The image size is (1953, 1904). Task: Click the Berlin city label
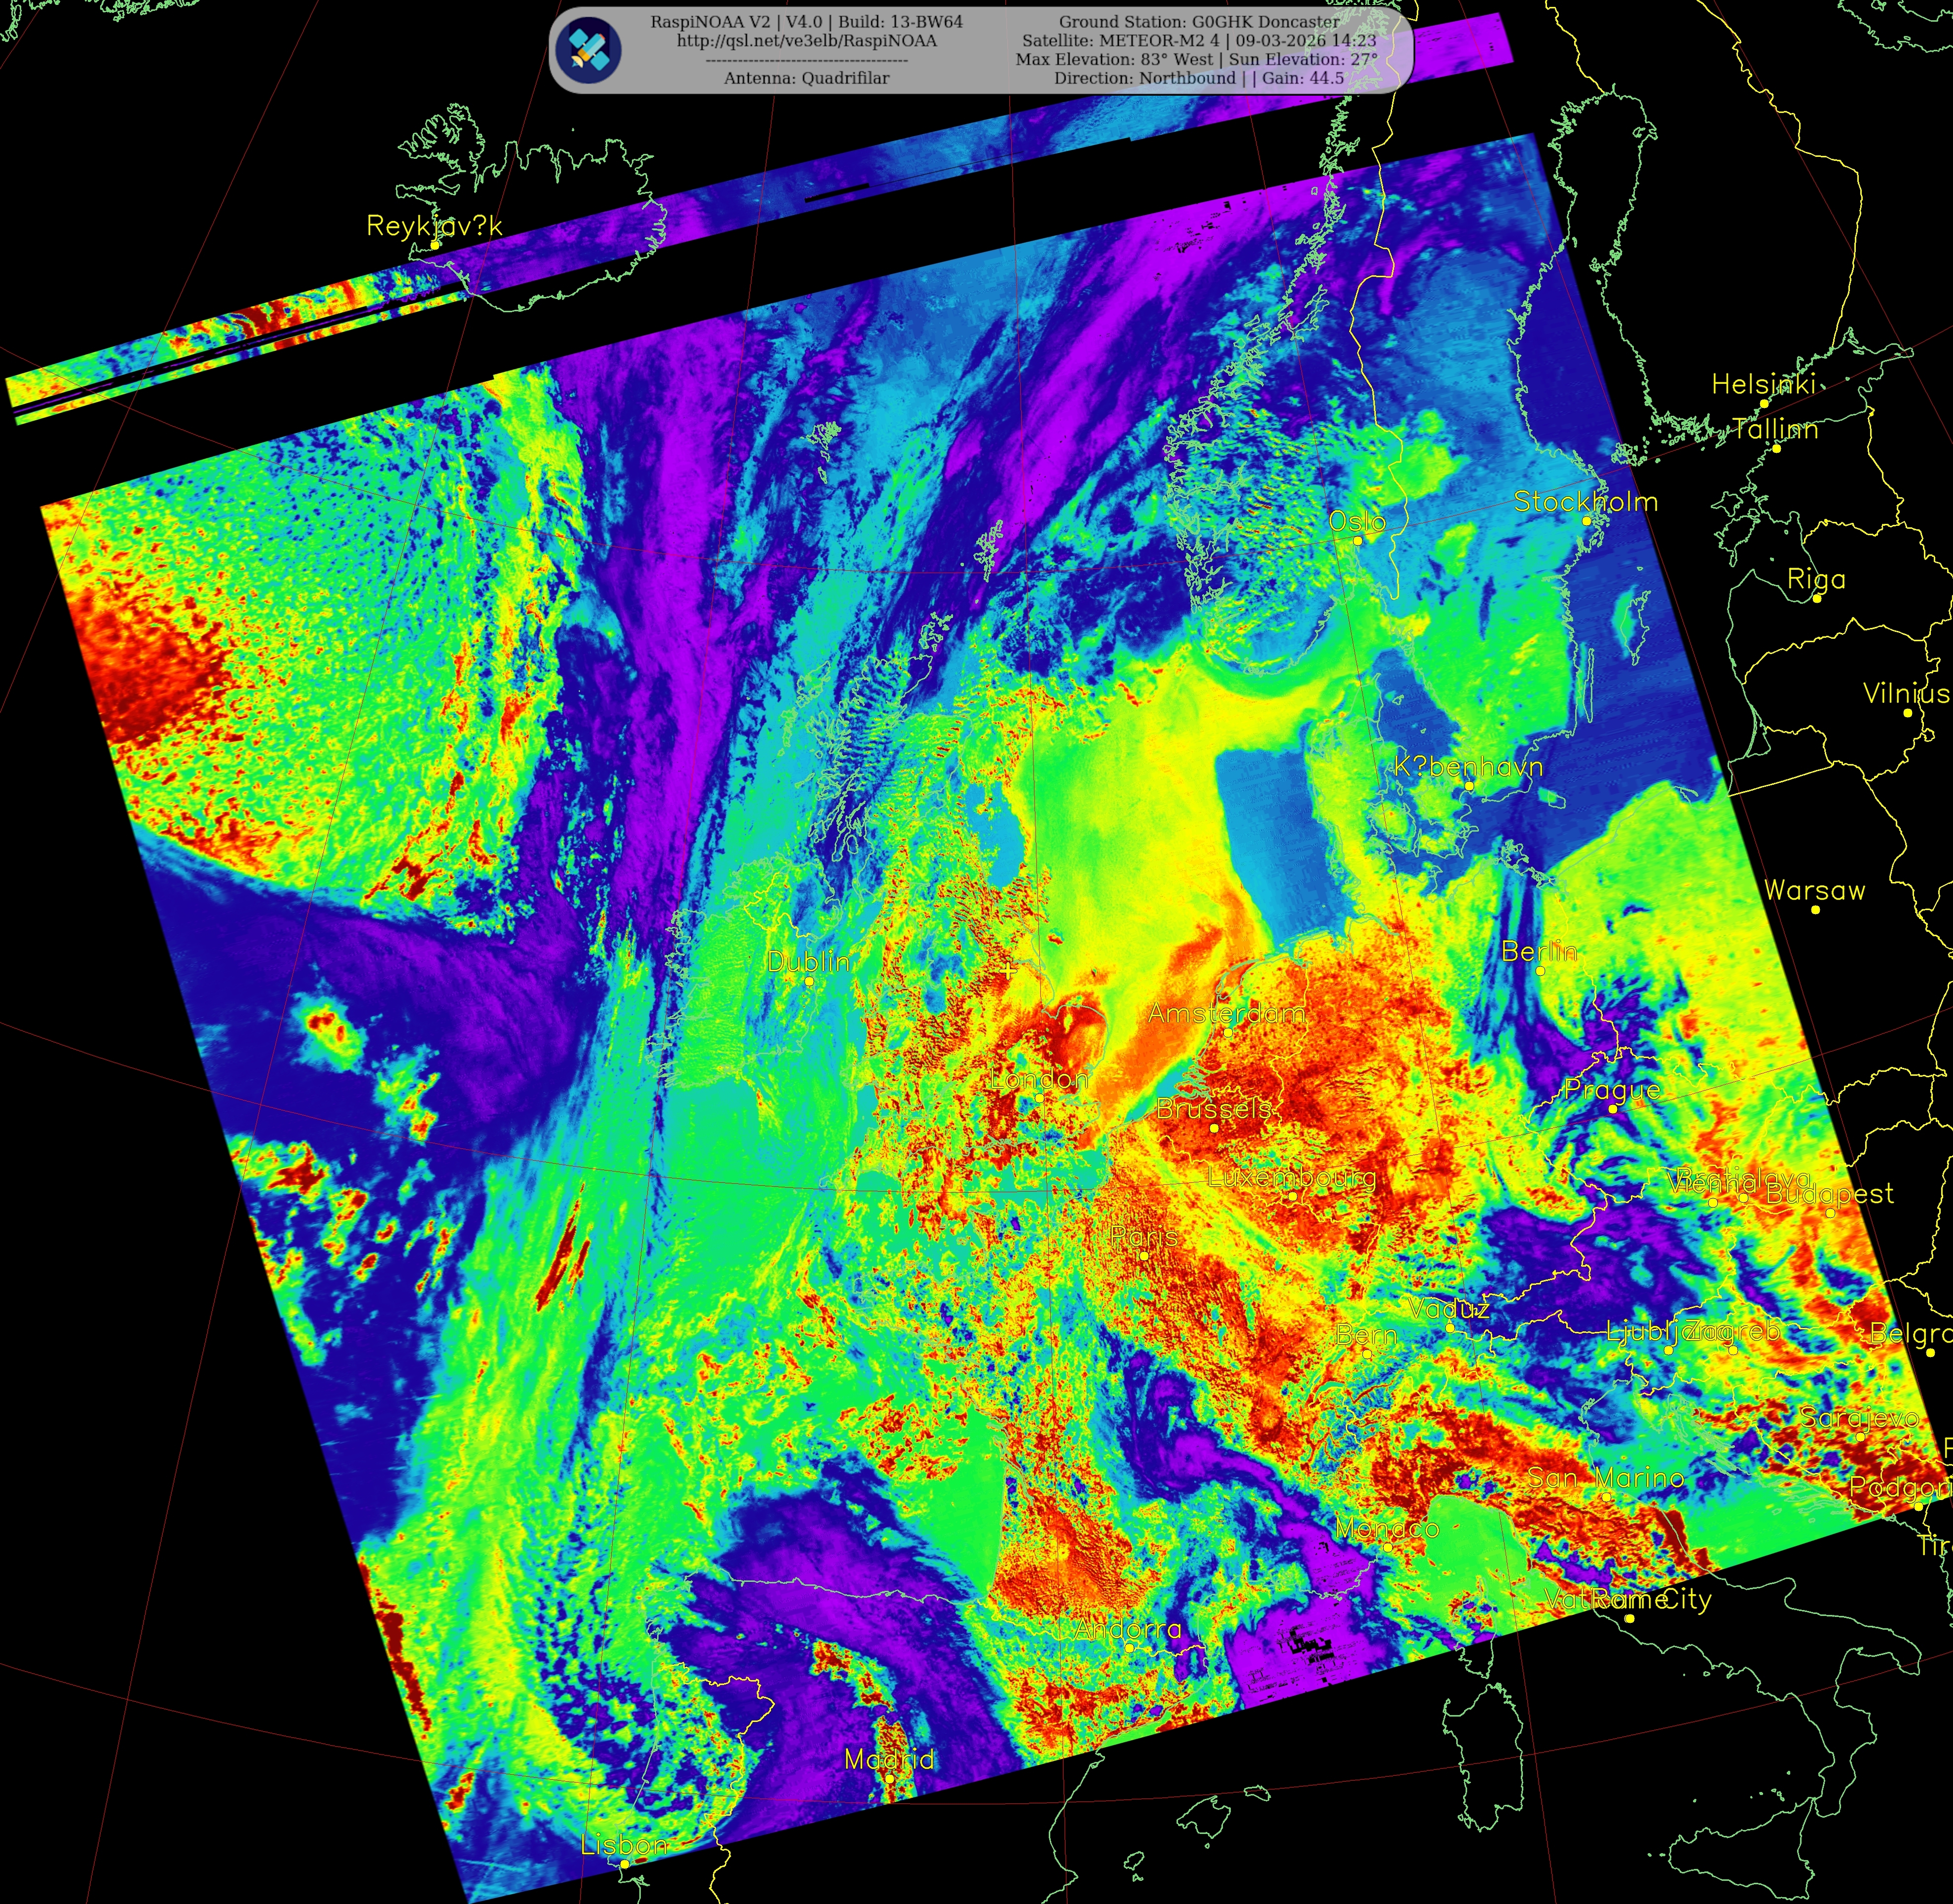(x=1539, y=951)
